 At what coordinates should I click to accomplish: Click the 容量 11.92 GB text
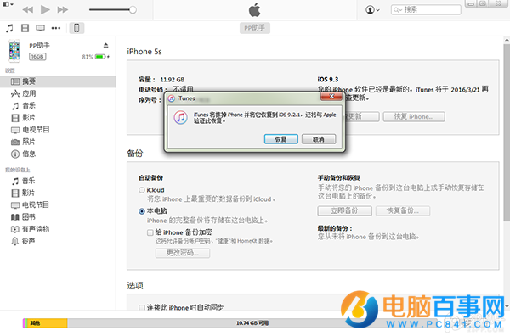coord(161,80)
